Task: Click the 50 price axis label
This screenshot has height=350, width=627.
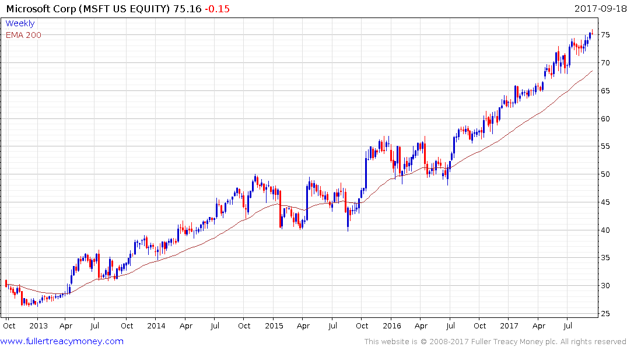Action: click(x=605, y=174)
